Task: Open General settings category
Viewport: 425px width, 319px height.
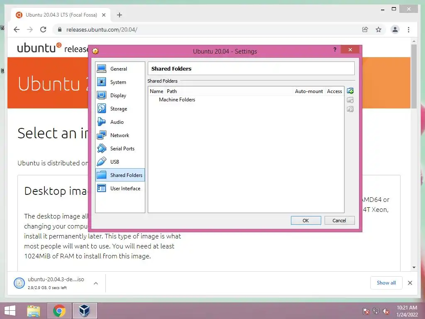Action: click(120, 69)
